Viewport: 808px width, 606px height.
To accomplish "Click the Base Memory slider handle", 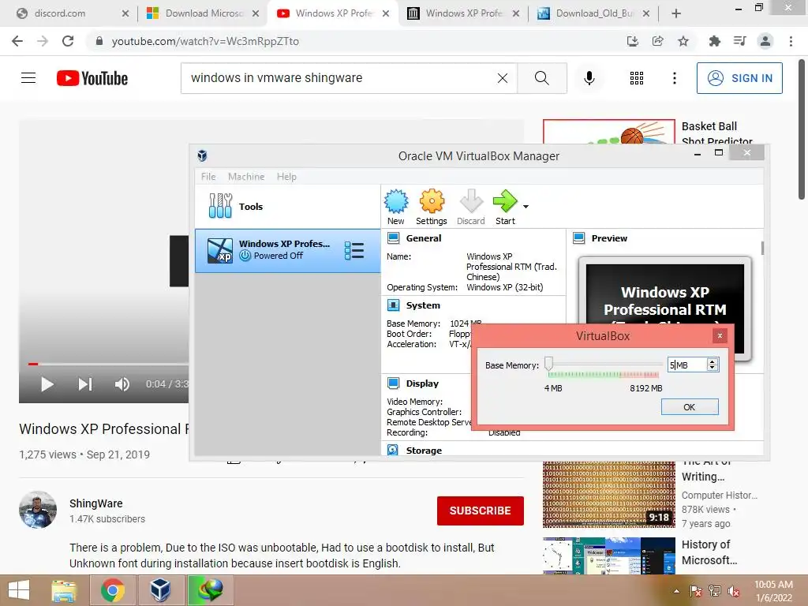I will tap(549, 364).
